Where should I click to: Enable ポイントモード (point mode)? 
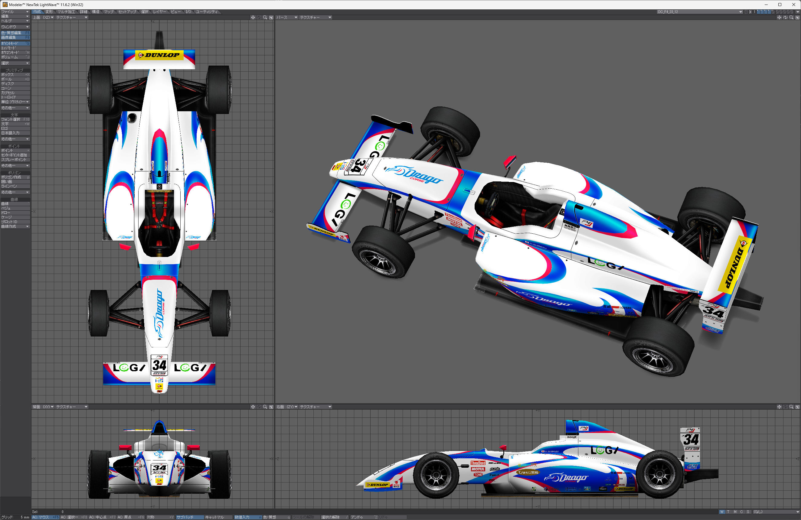(x=15, y=44)
